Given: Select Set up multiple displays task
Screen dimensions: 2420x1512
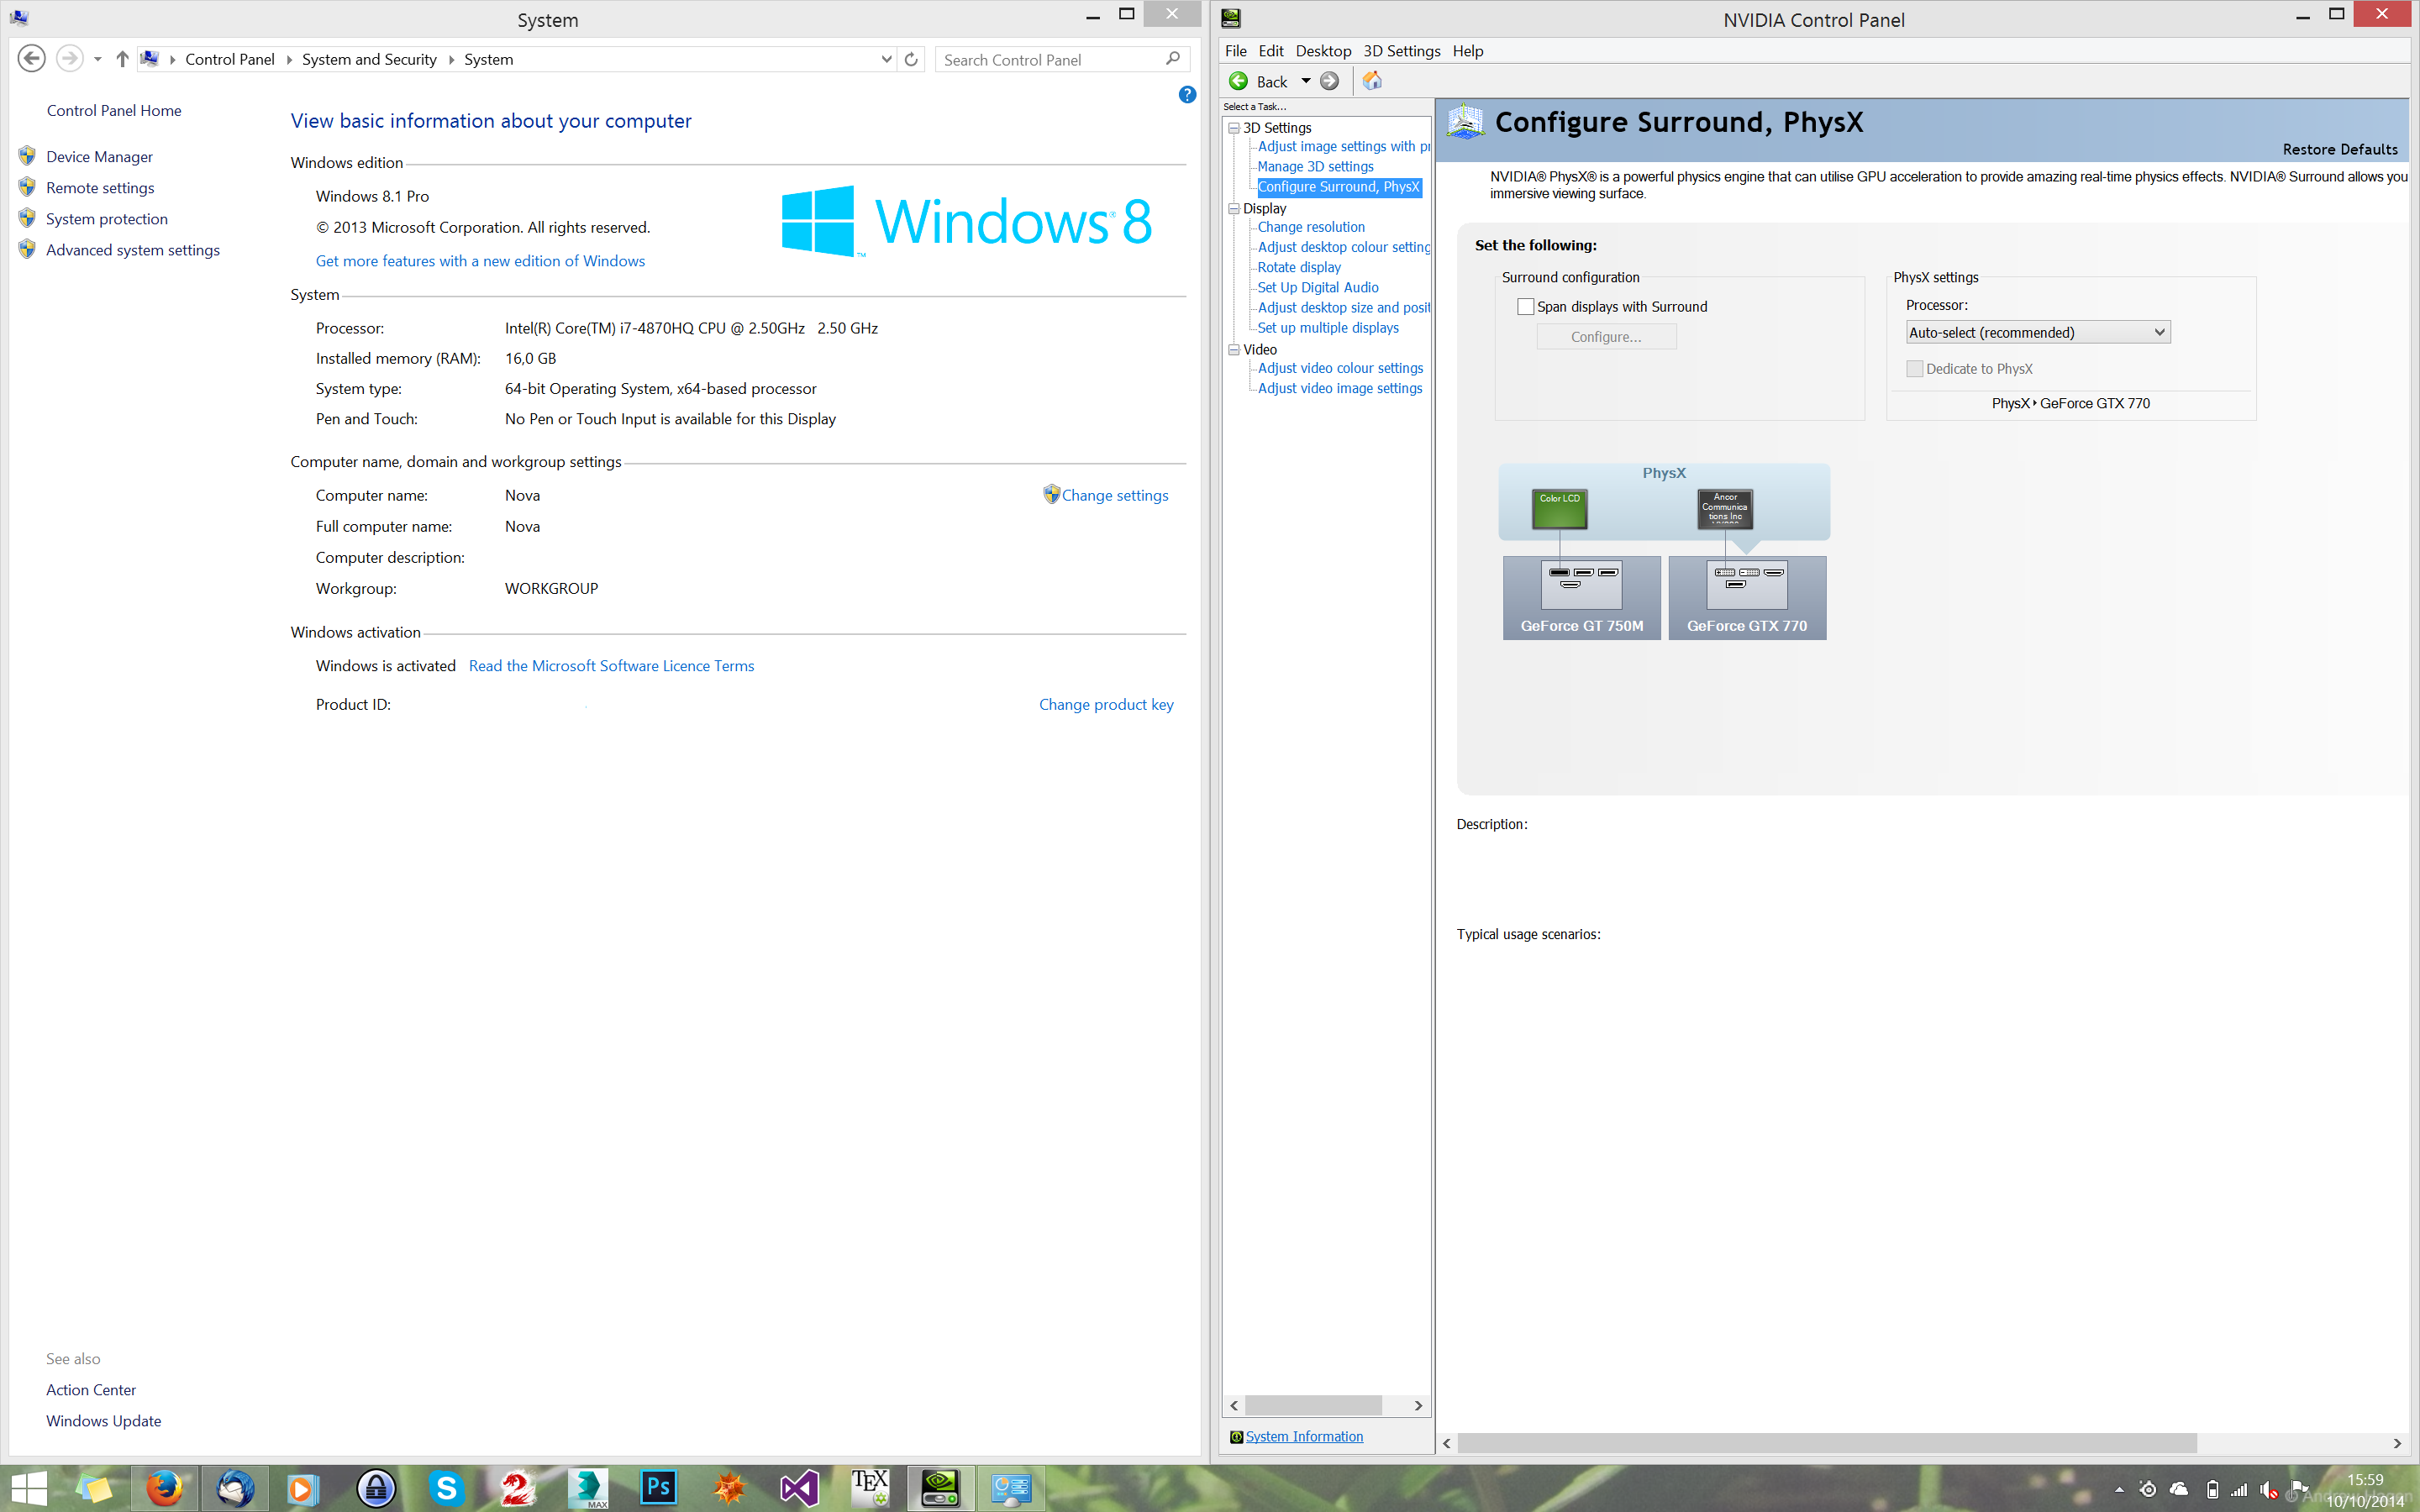Looking at the screenshot, I should (1328, 328).
